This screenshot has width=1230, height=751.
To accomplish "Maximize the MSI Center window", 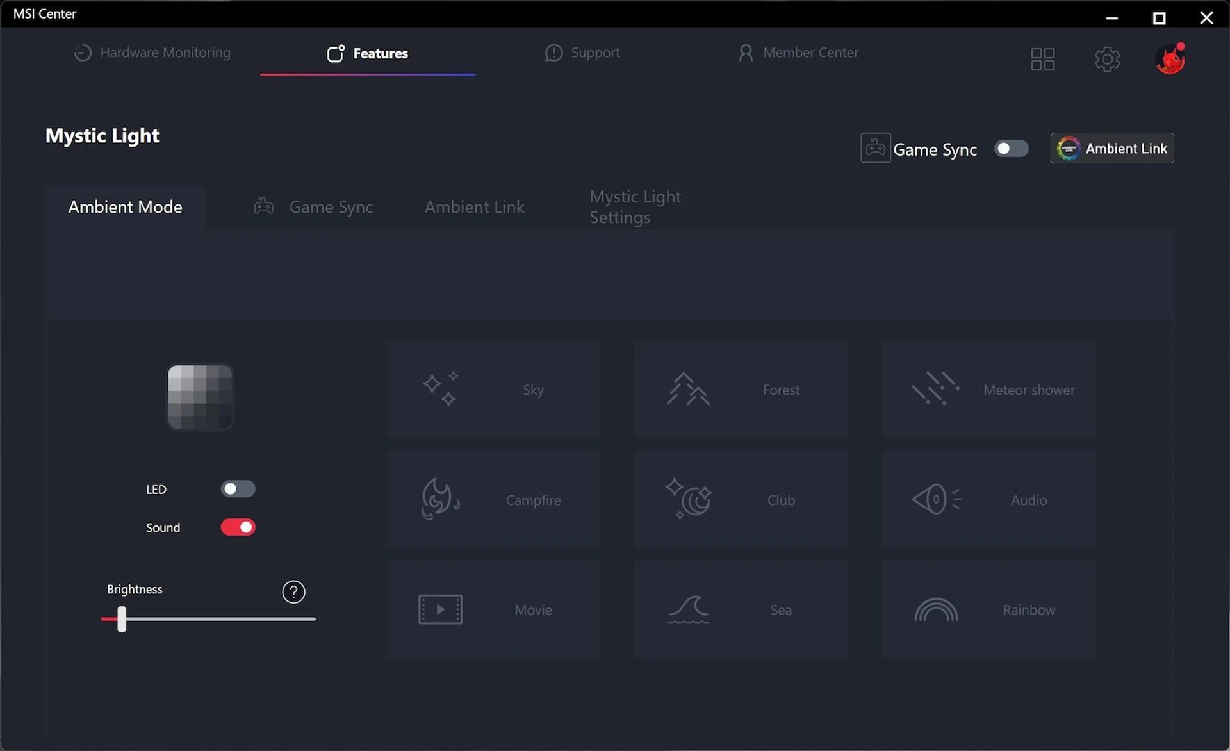I will click(1159, 18).
